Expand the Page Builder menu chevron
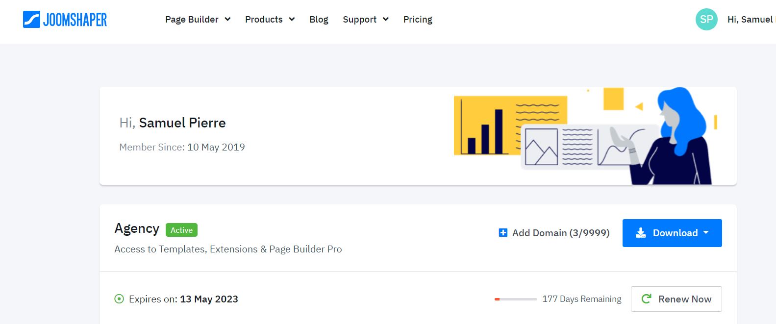This screenshot has width=776, height=324. click(x=227, y=20)
